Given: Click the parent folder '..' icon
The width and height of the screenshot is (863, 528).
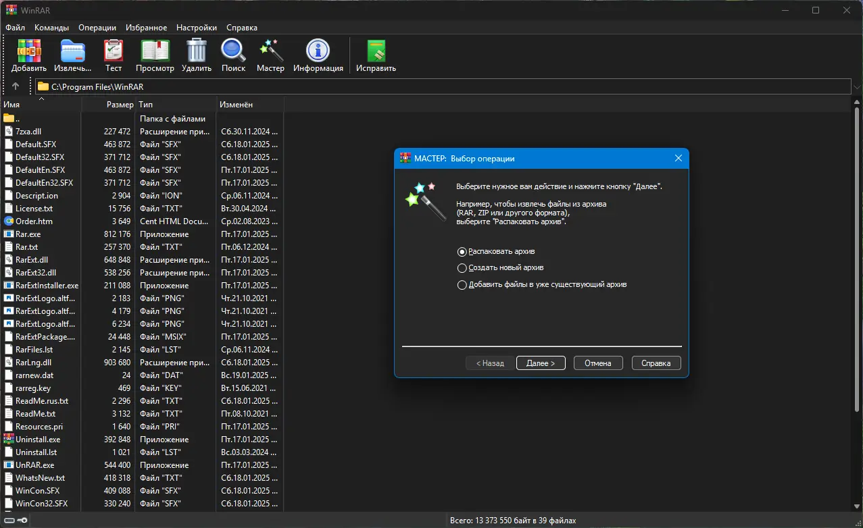Looking at the screenshot, I should (9, 118).
